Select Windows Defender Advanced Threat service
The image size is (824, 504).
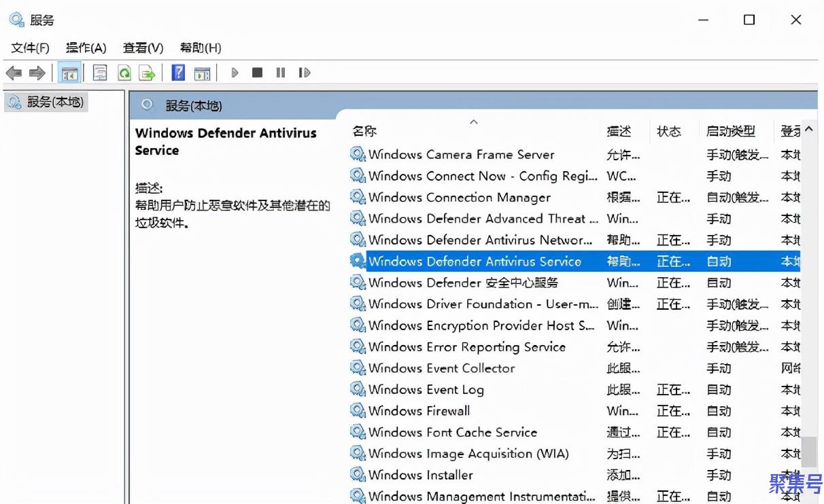[574, 219]
